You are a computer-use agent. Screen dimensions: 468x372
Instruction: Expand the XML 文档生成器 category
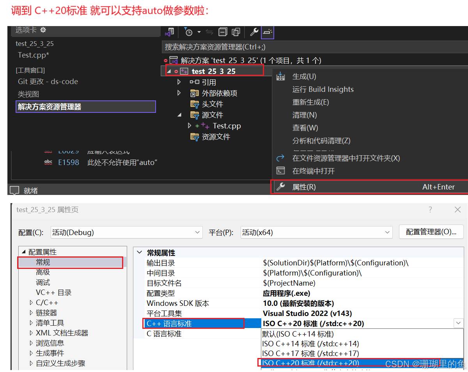[32, 333]
